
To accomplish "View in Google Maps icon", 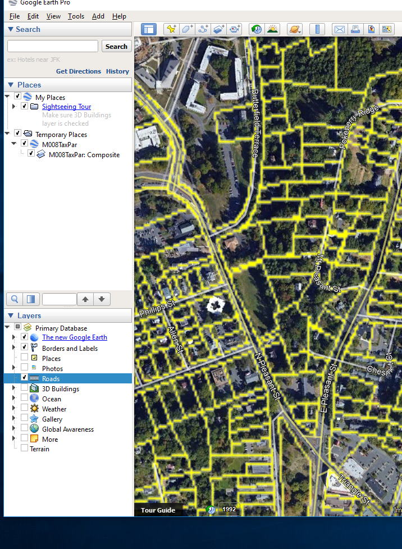I will tap(387, 29).
